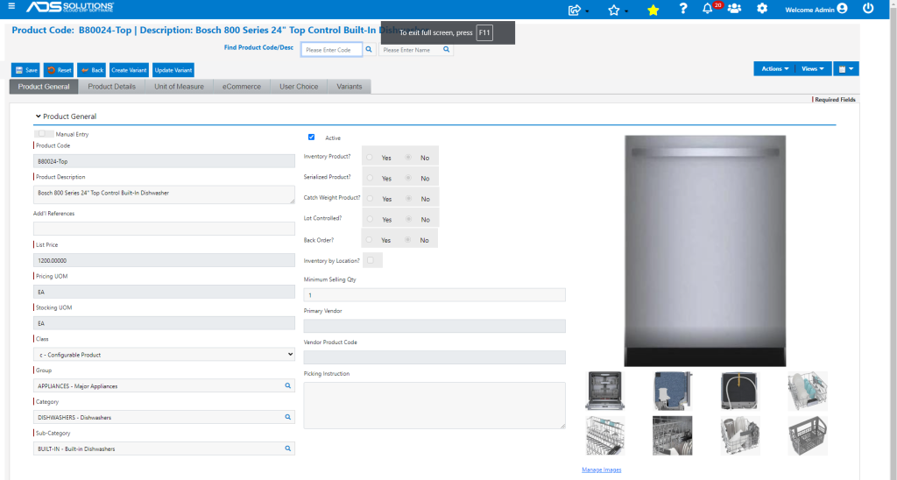Click the Create Variant button

tap(129, 70)
